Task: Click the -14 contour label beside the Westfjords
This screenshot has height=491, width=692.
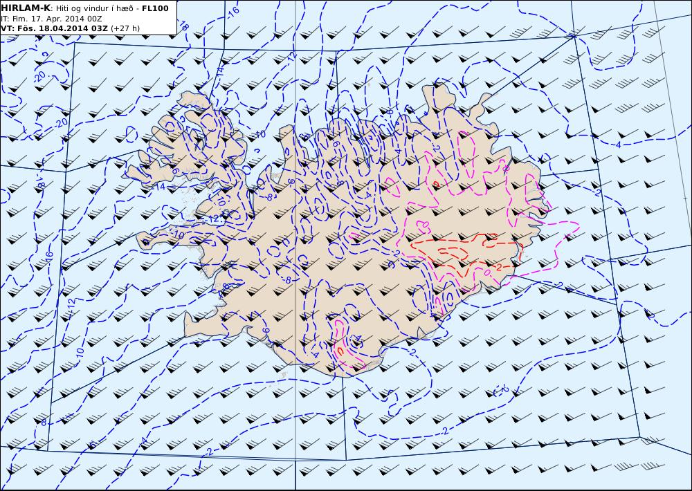Action: click(x=159, y=187)
